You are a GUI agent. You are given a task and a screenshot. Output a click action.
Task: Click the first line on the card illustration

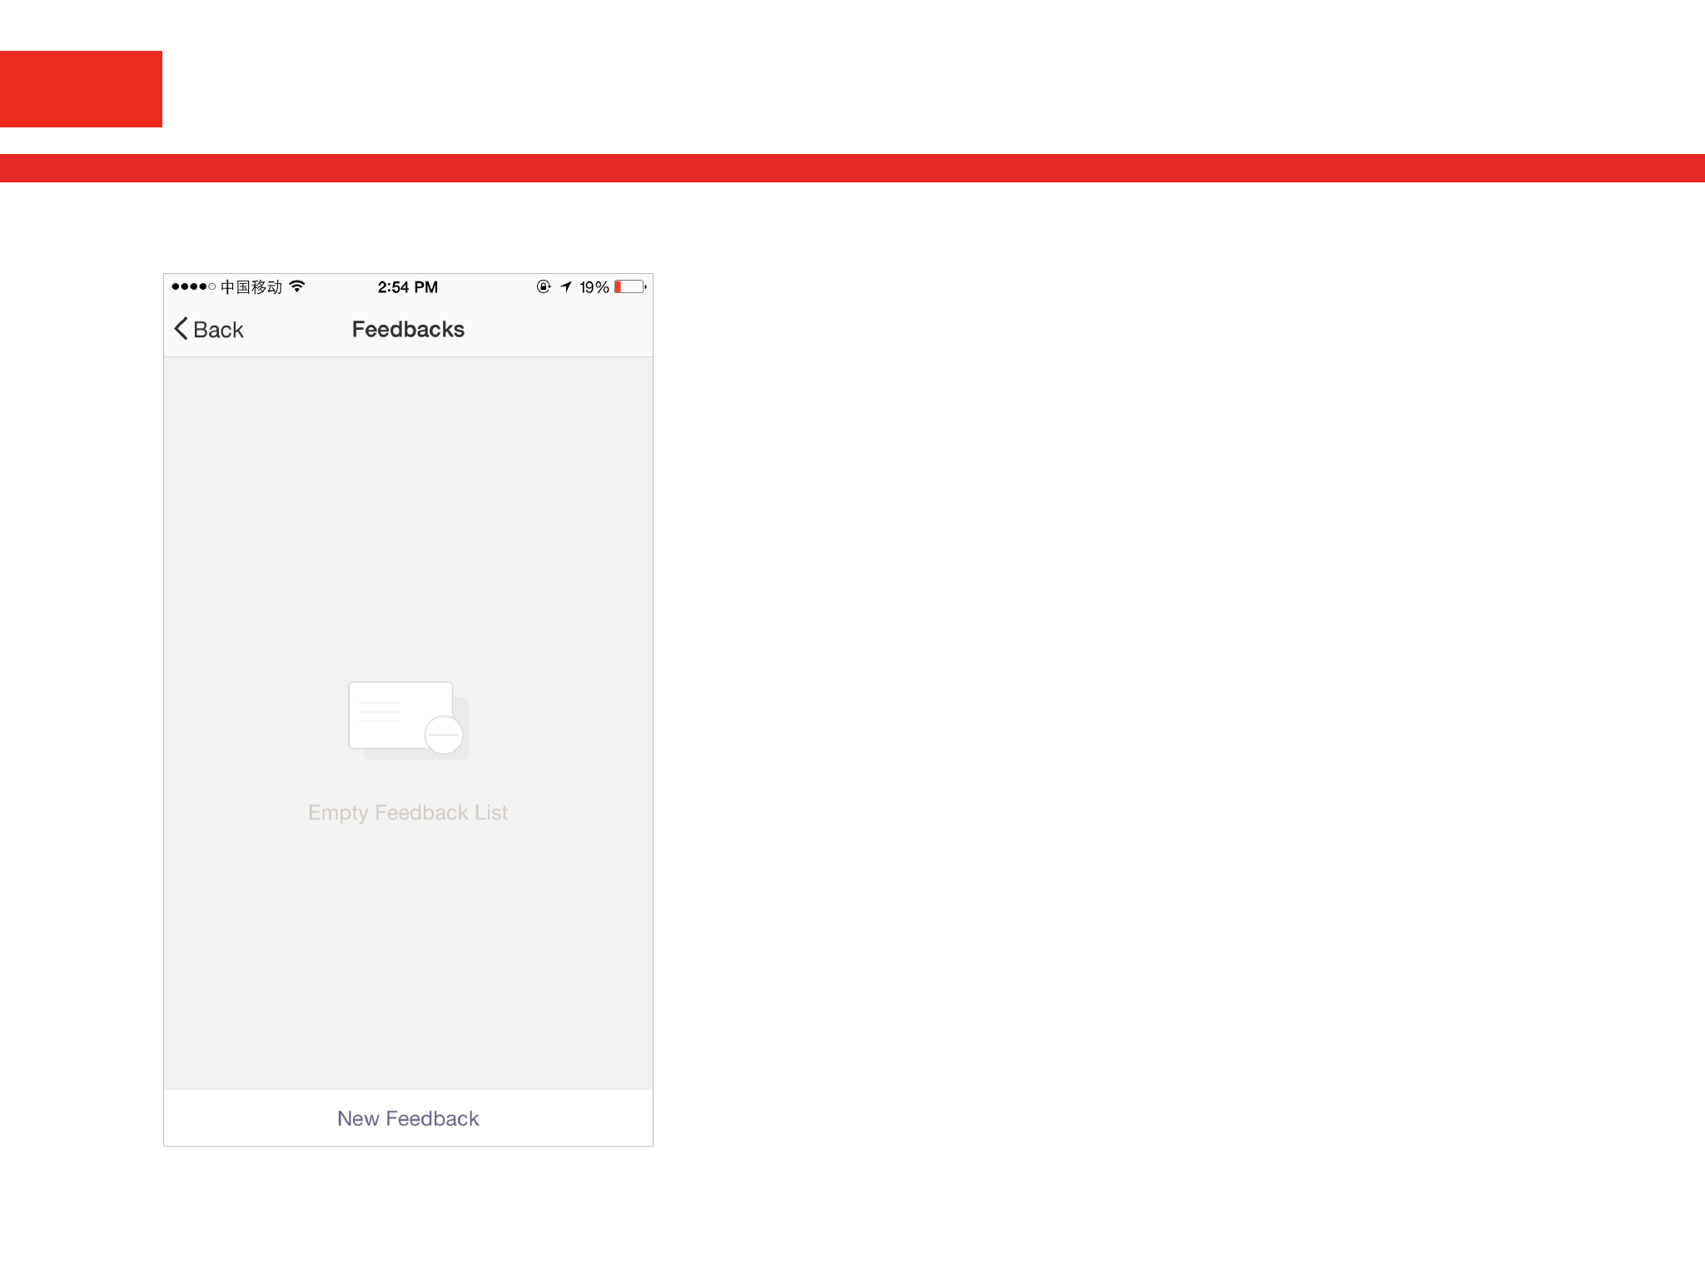[x=380, y=703]
